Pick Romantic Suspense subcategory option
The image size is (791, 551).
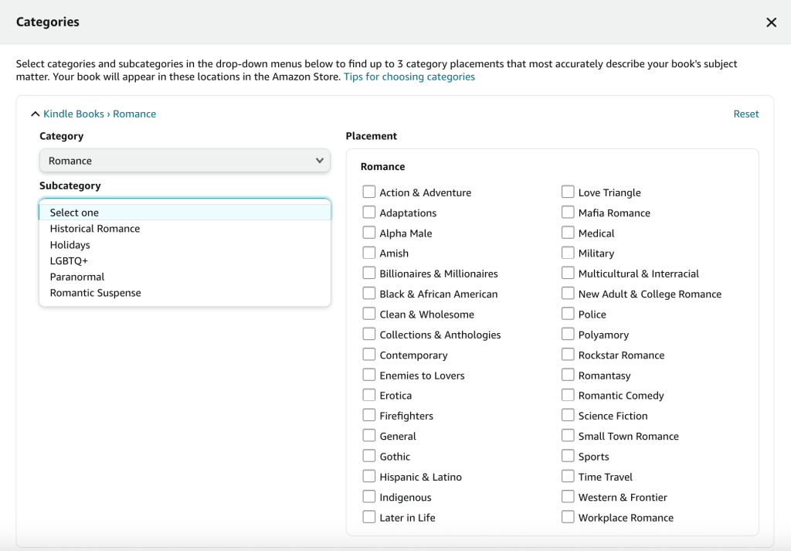(96, 293)
